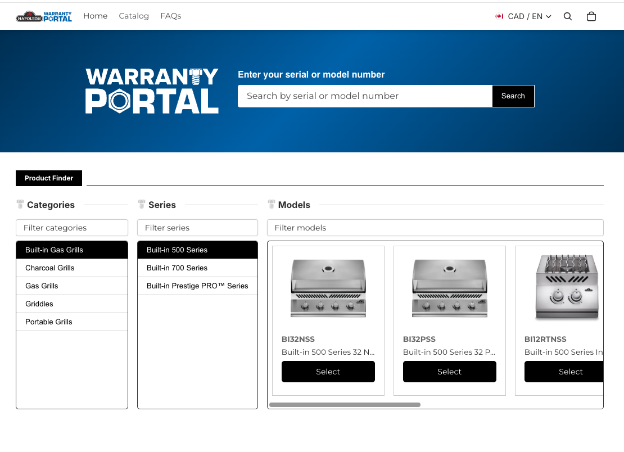
Task: Click the bolt icon beside Categories
Action: point(20,205)
